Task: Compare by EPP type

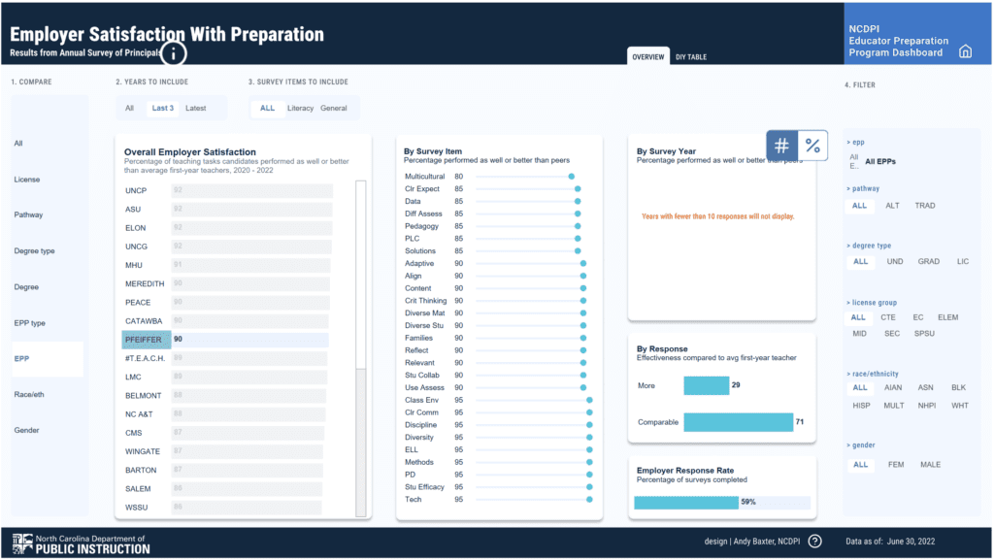Action: point(30,323)
